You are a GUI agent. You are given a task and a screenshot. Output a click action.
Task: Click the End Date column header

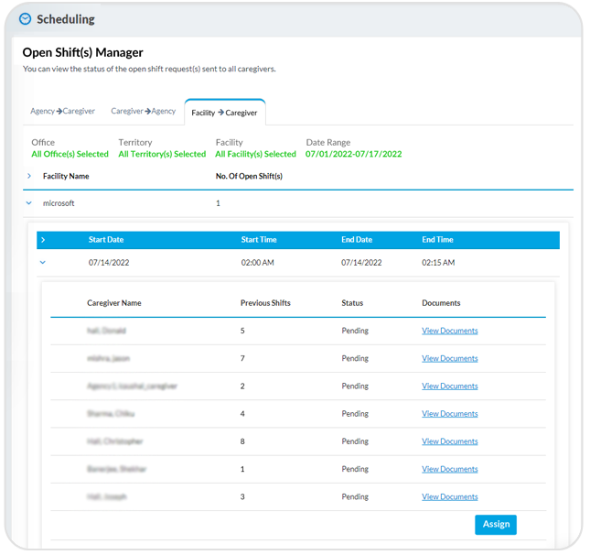click(x=357, y=240)
